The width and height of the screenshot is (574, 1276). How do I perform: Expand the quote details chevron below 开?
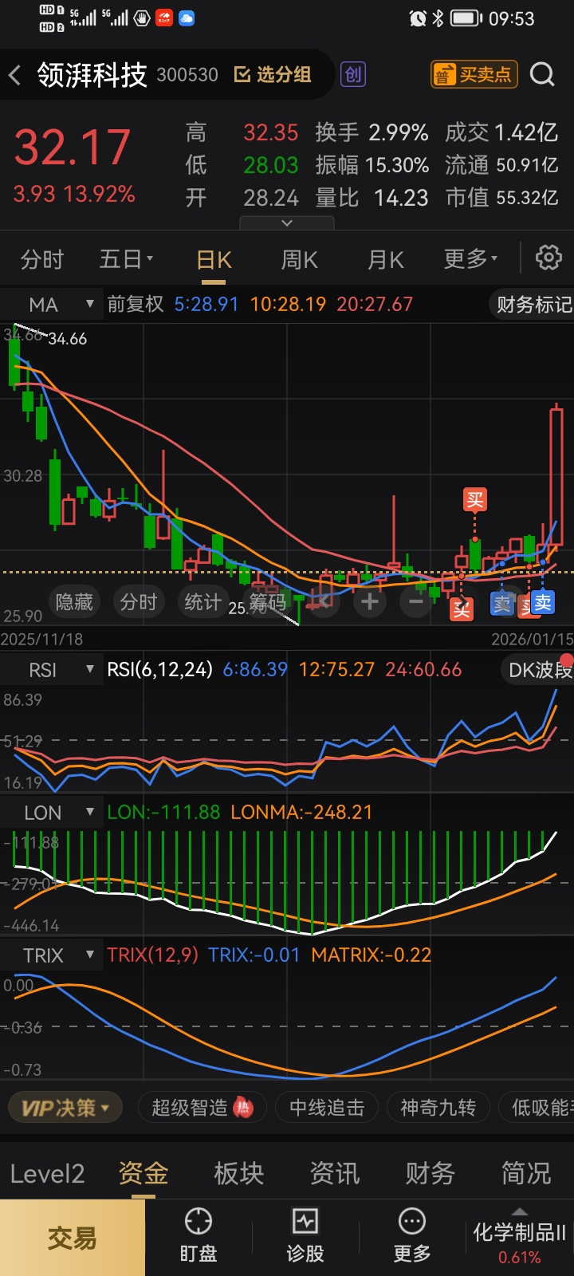288,223
